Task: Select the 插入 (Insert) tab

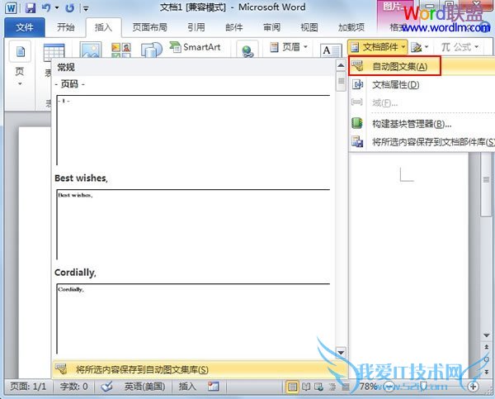Action: pyautogui.click(x=104, y=28)
